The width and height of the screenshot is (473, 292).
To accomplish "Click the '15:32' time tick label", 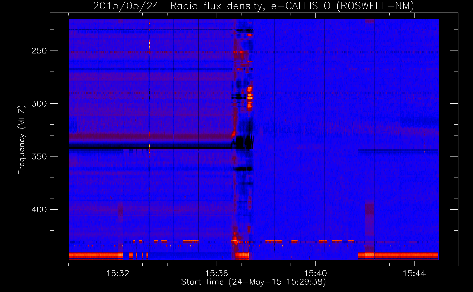I will tap(118, 273).
